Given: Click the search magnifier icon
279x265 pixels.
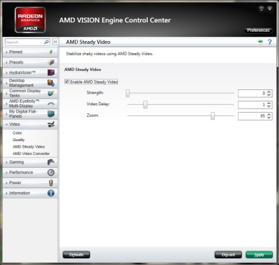Looking at the screenshot, I should coord(46,42).
